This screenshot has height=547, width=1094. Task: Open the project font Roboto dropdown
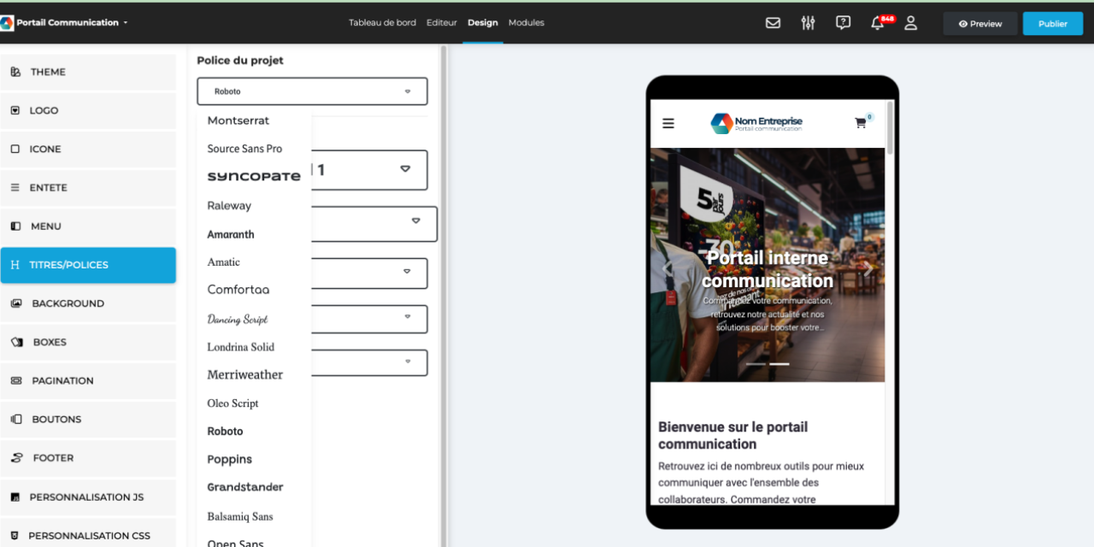point(311,91)
